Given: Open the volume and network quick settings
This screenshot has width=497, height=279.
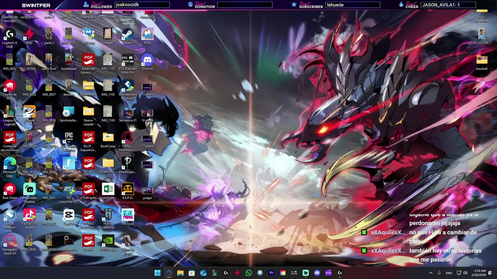Looking at the screenshot, I should pos(462,273).
